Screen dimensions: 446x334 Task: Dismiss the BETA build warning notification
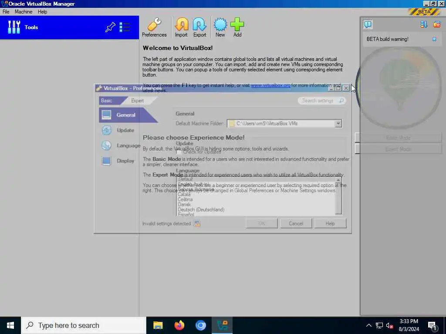[434, 39]
